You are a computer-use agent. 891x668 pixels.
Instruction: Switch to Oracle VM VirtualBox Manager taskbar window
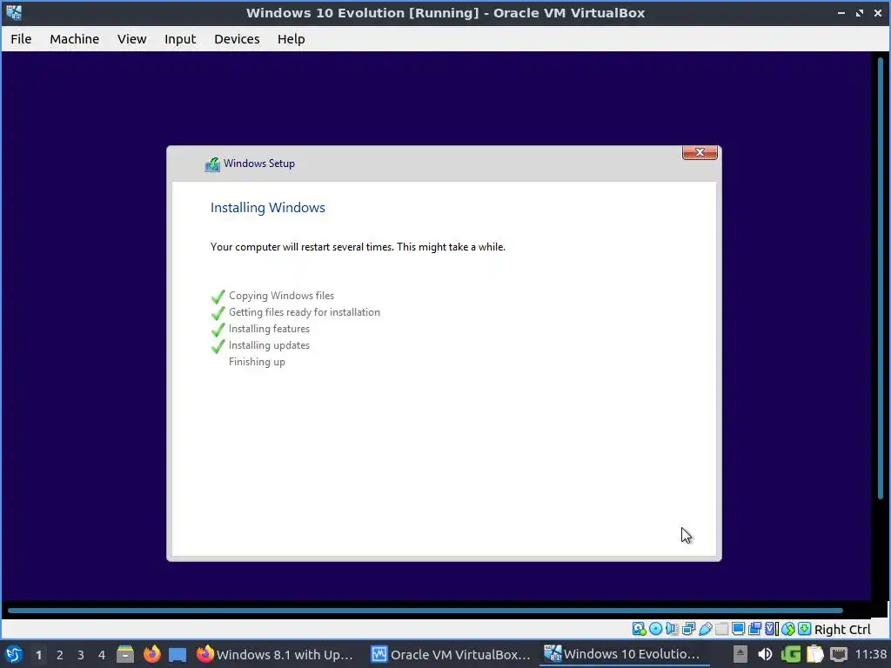pos(451,654)
